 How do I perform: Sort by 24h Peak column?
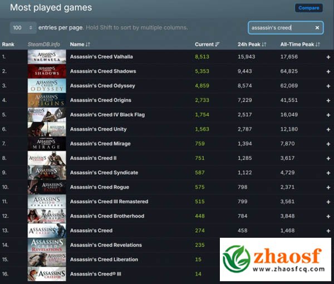point(252,44)
